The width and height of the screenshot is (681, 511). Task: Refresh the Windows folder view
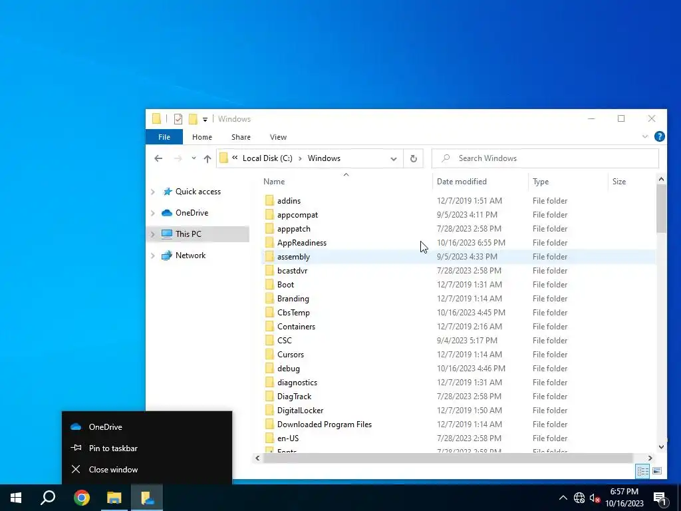[414, 158]
